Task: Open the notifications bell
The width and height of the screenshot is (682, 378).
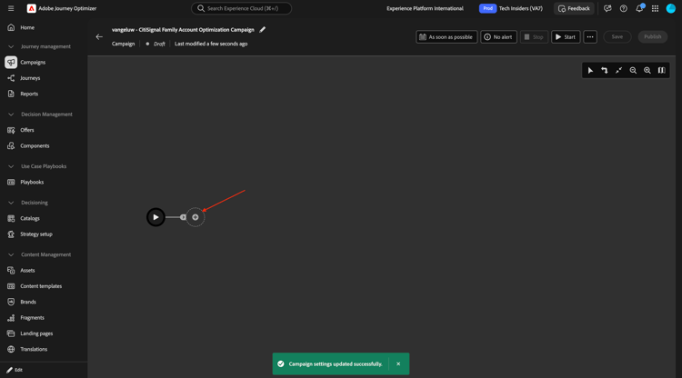Action: (x=639, y=8)
